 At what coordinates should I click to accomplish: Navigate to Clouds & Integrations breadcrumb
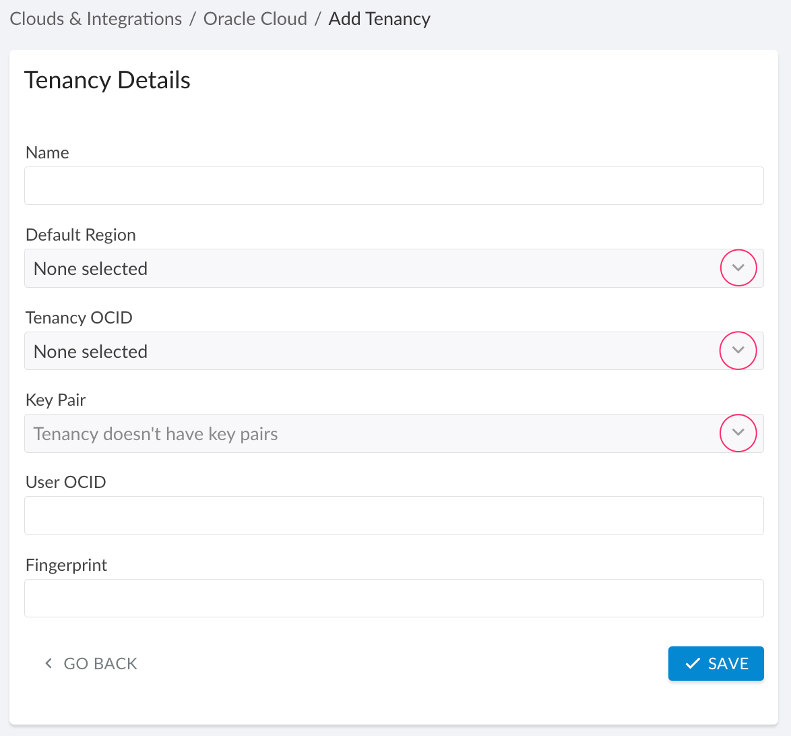click(x=95, y=19)
